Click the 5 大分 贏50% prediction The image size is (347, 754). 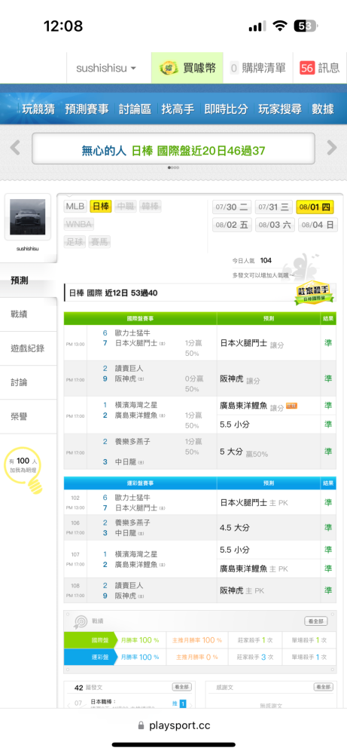point(244,452)
